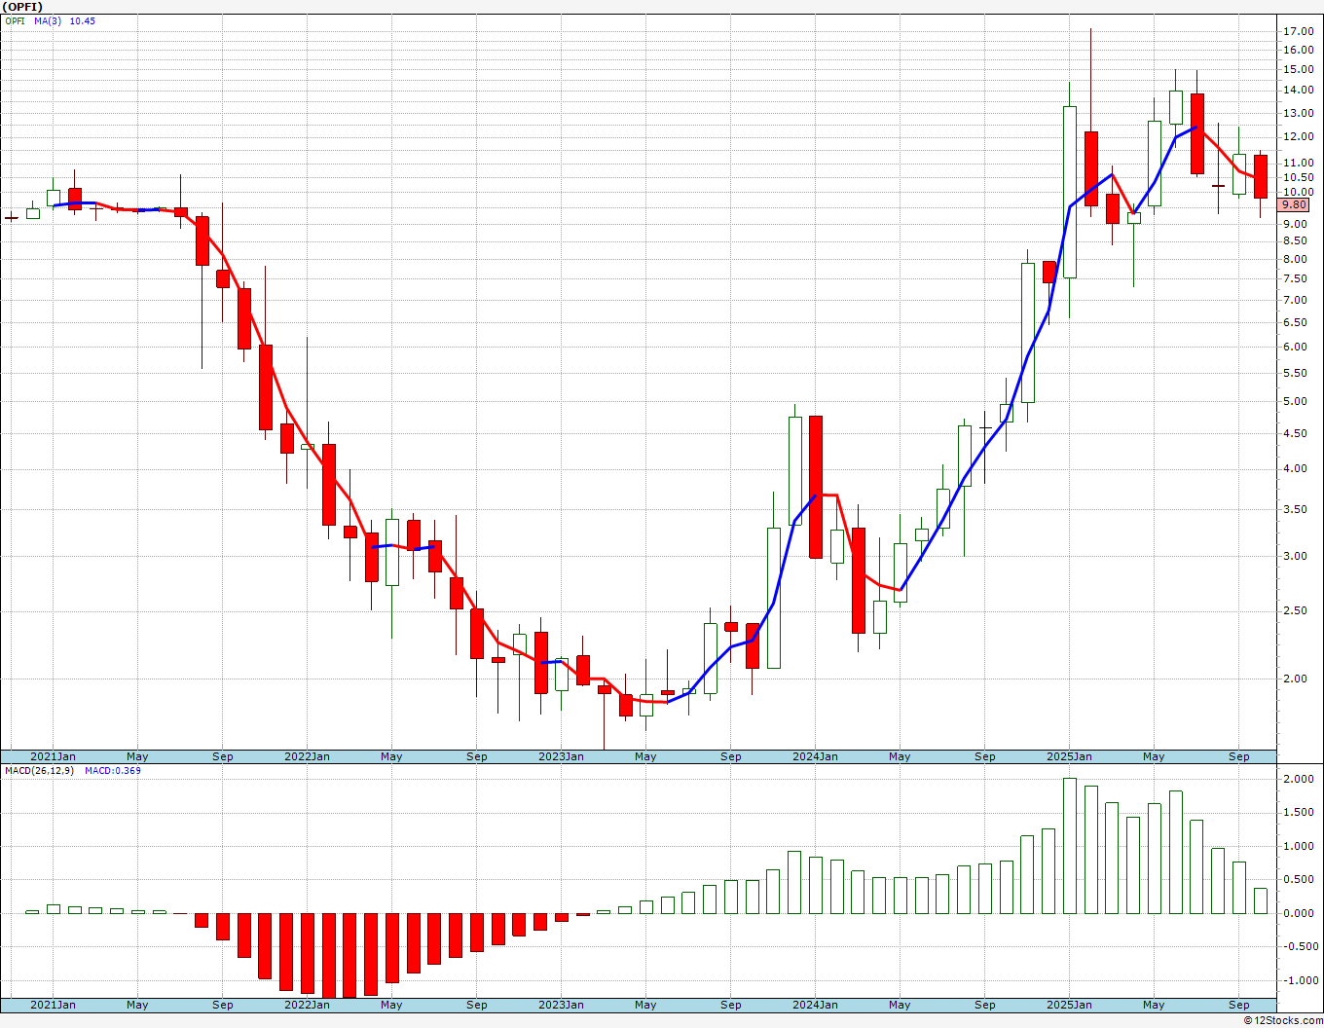The width and height of the screenshot is (1324, 1028).
Task: Click the last green MACD histogram bar
Action: (x=1261, y=900)
